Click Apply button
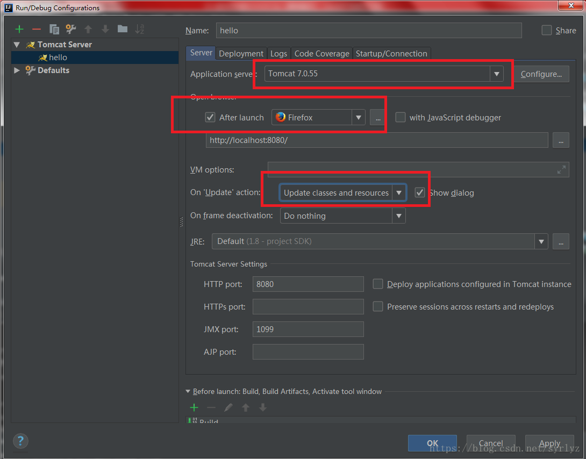 click(x=549, y=443)
